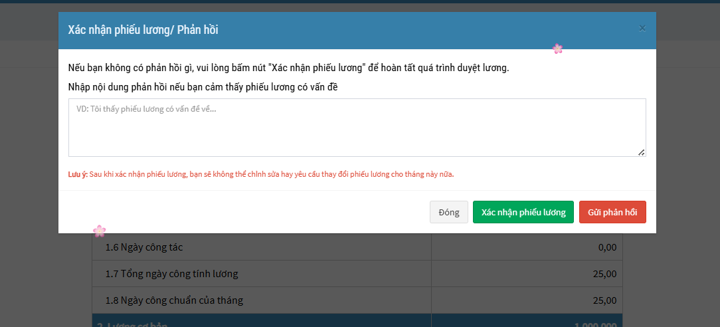Click the instruction text about bấm nút Xác nhận

click(288, 68)
